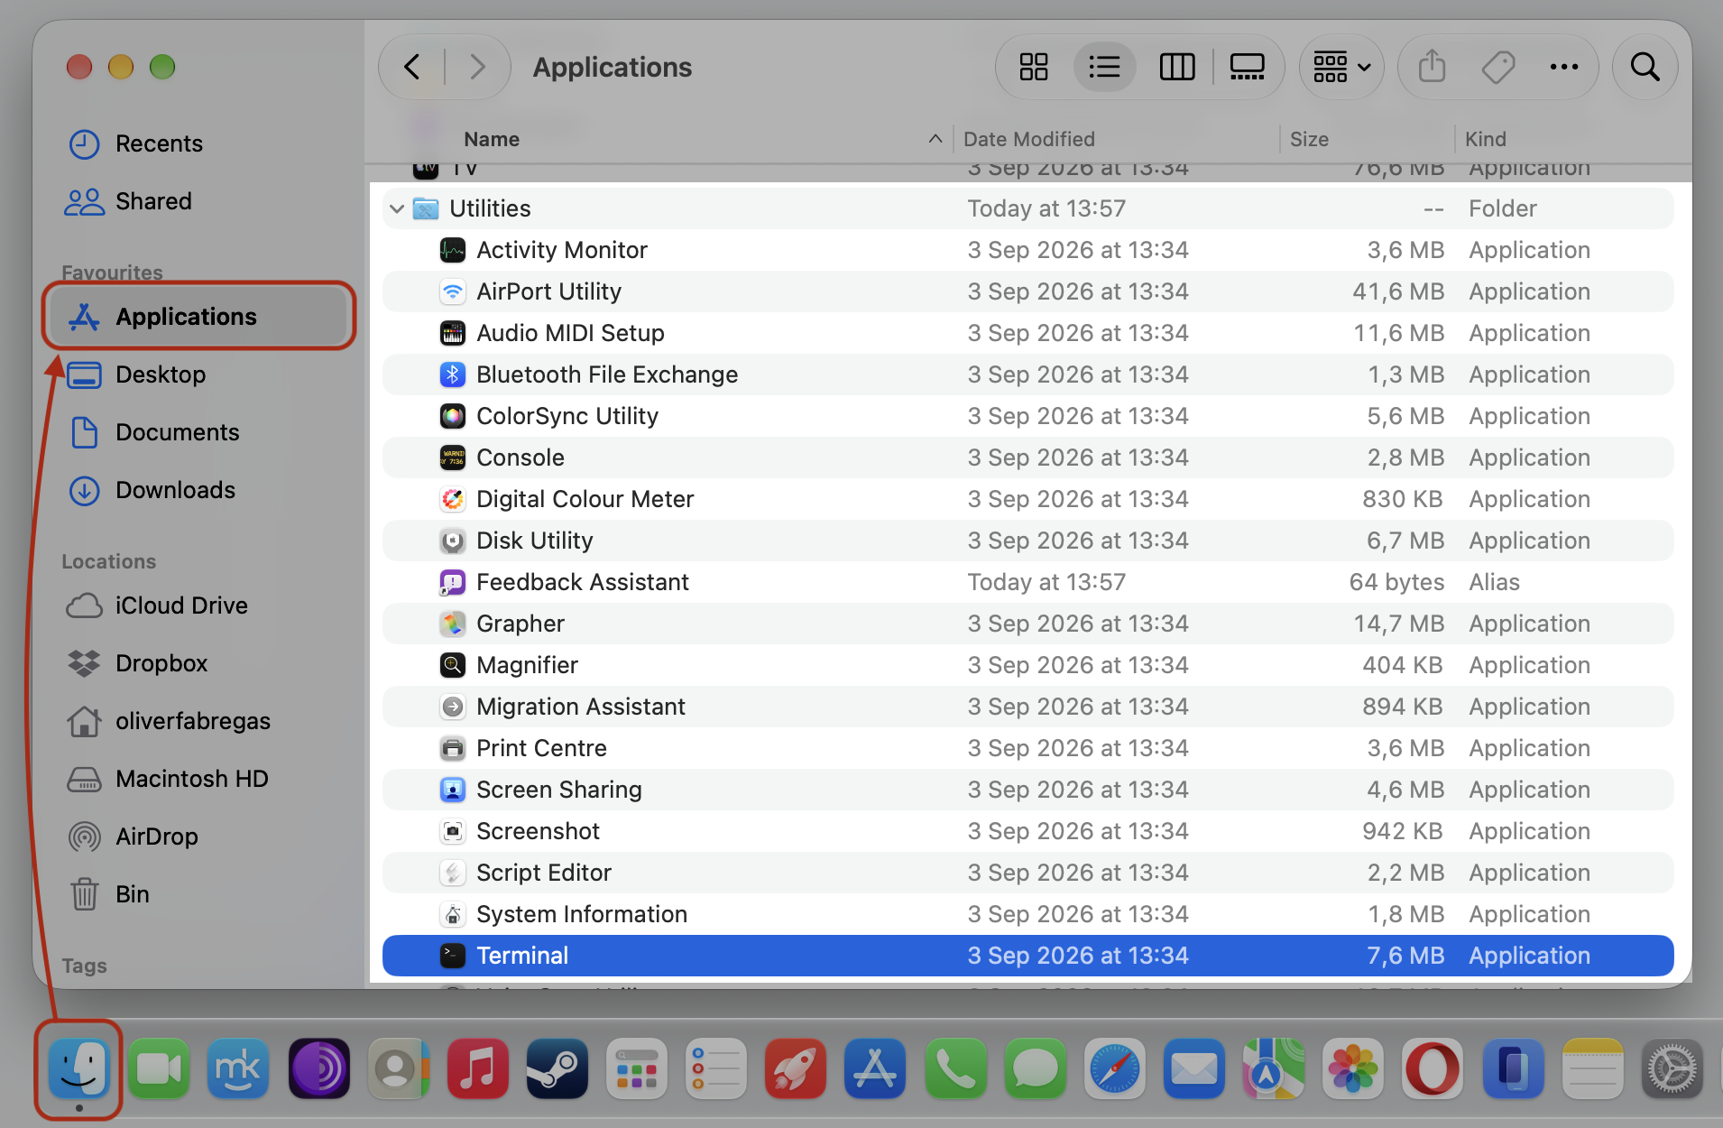Select the System Information icon
The image size is (1723, 1128).
coord(452,914)
